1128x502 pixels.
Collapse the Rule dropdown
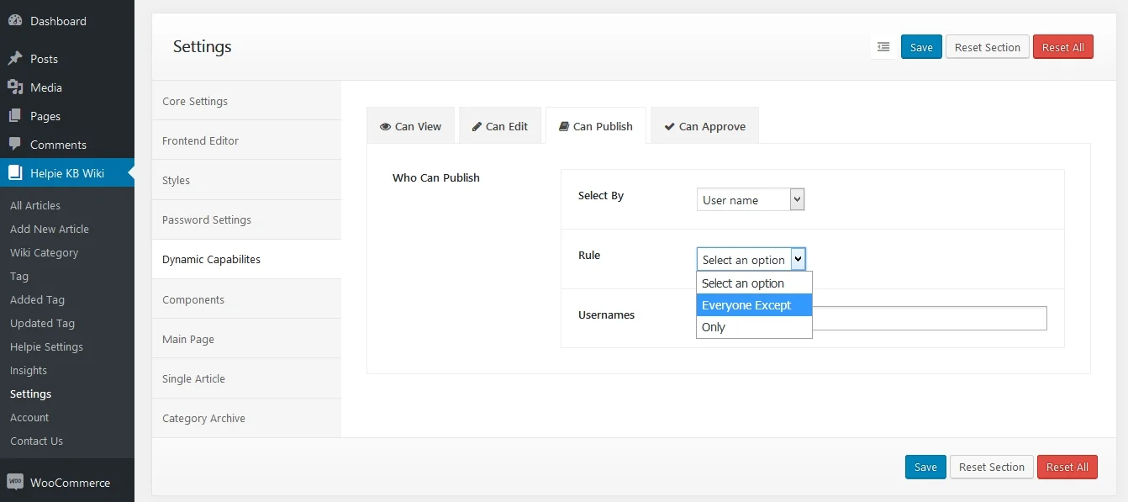[x=751, y=260]
